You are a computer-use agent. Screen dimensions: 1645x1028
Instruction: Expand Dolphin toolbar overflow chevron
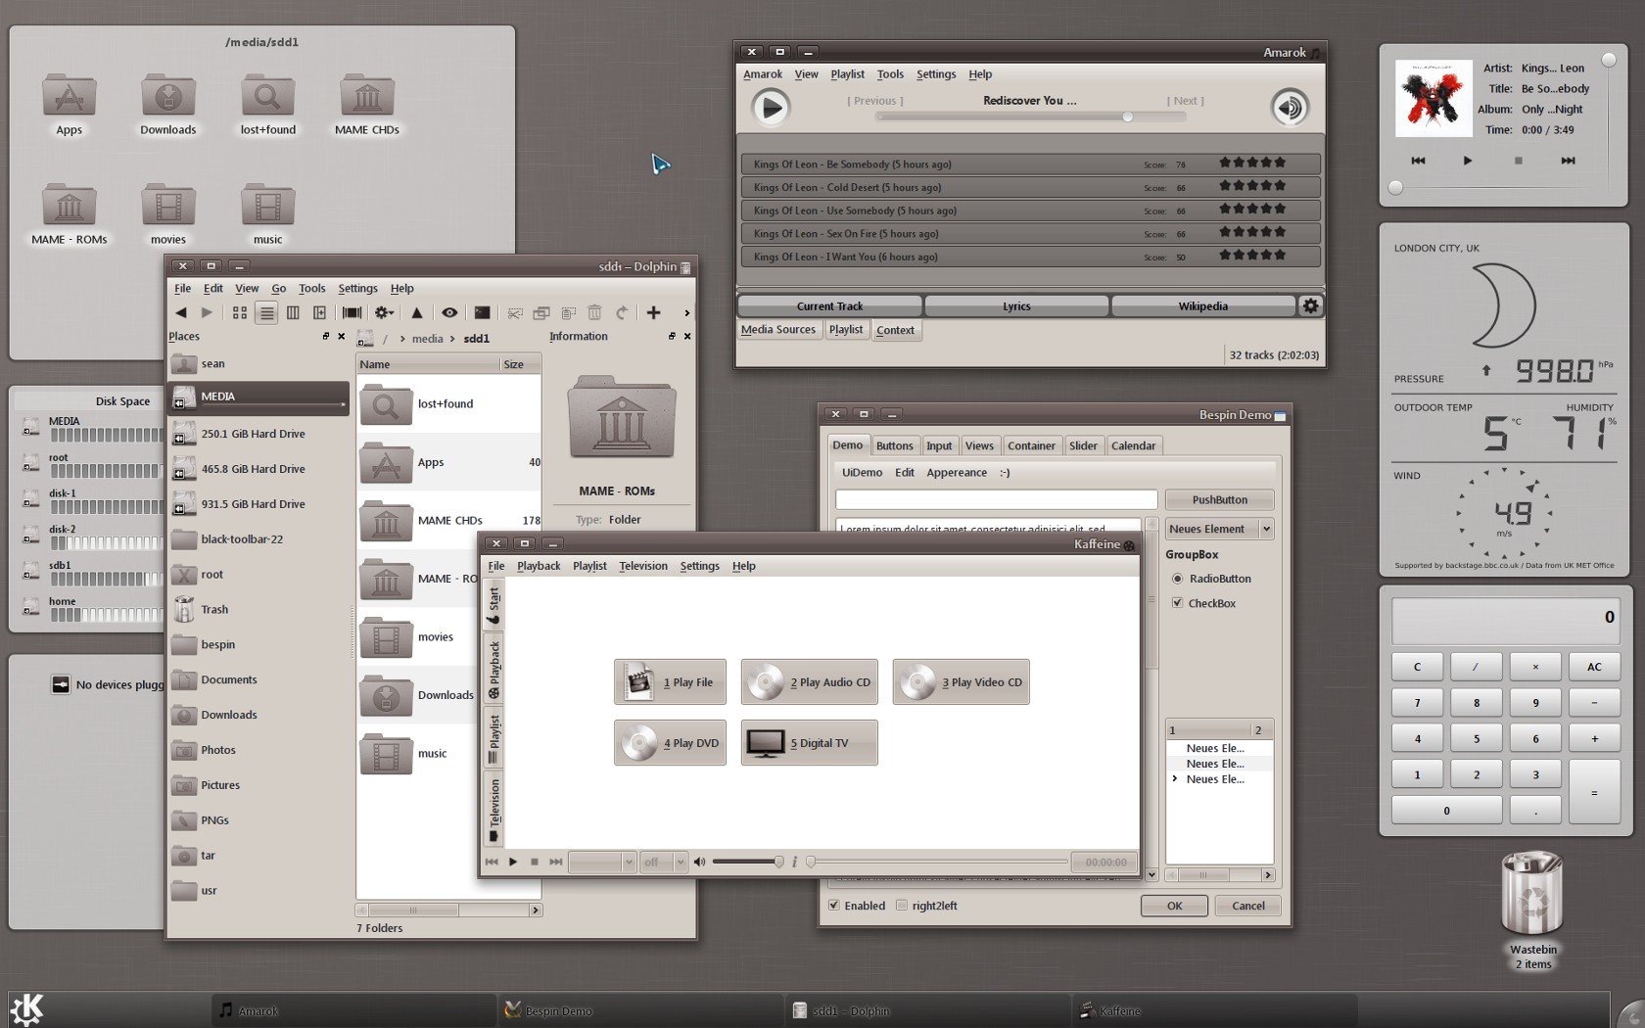coord(686,313)
